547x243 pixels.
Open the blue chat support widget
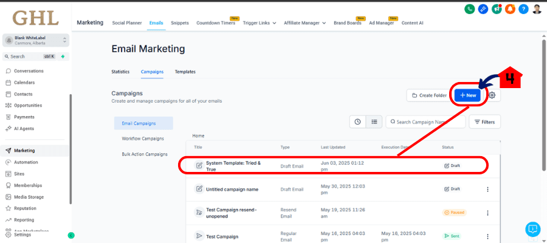pos(532,230)
